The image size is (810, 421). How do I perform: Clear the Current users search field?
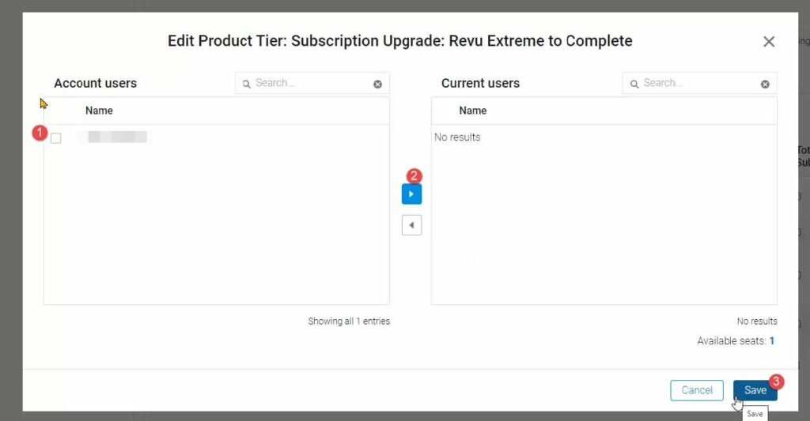[765, 84]
